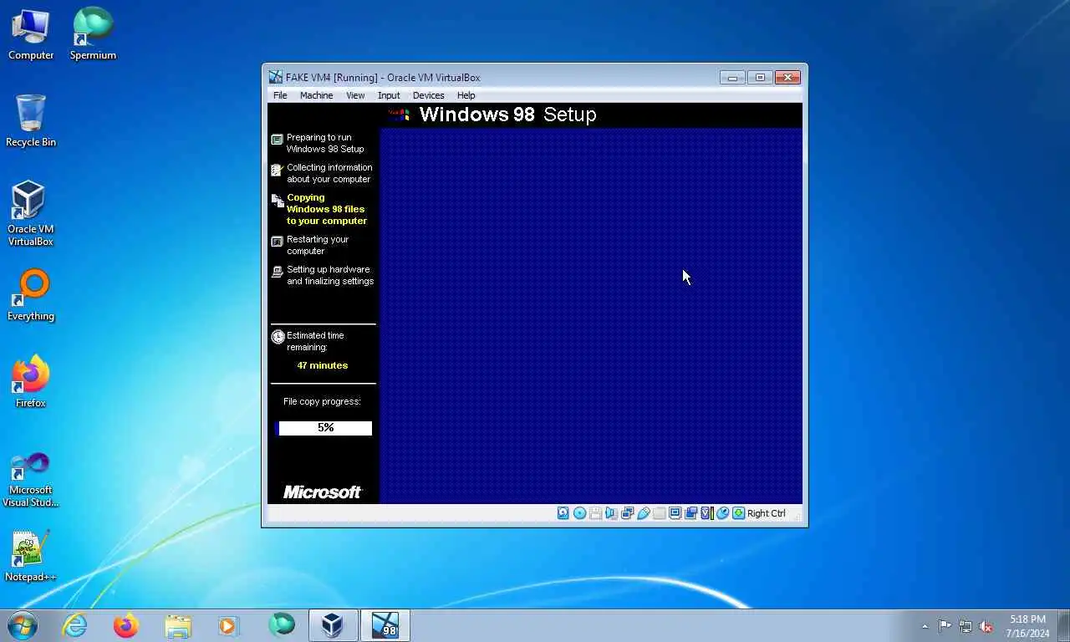Screen dimensions: 1070x642
Task: Click 'Setting up hardware and finalizing settings' text
Action: tap(330, 275)
